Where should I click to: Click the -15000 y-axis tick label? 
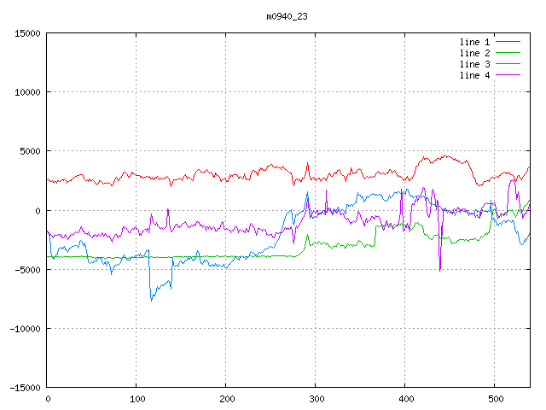click(x=25, y=387)
